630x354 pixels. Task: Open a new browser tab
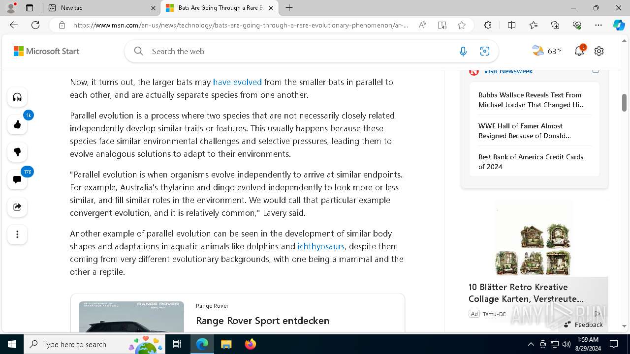click(289, 8)
